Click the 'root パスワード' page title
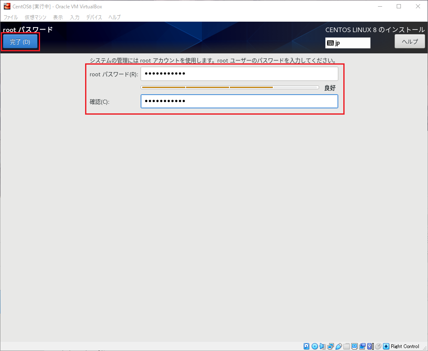Image resolution: width=428 pixels, height=351 pixels. [x=28, y=30]
